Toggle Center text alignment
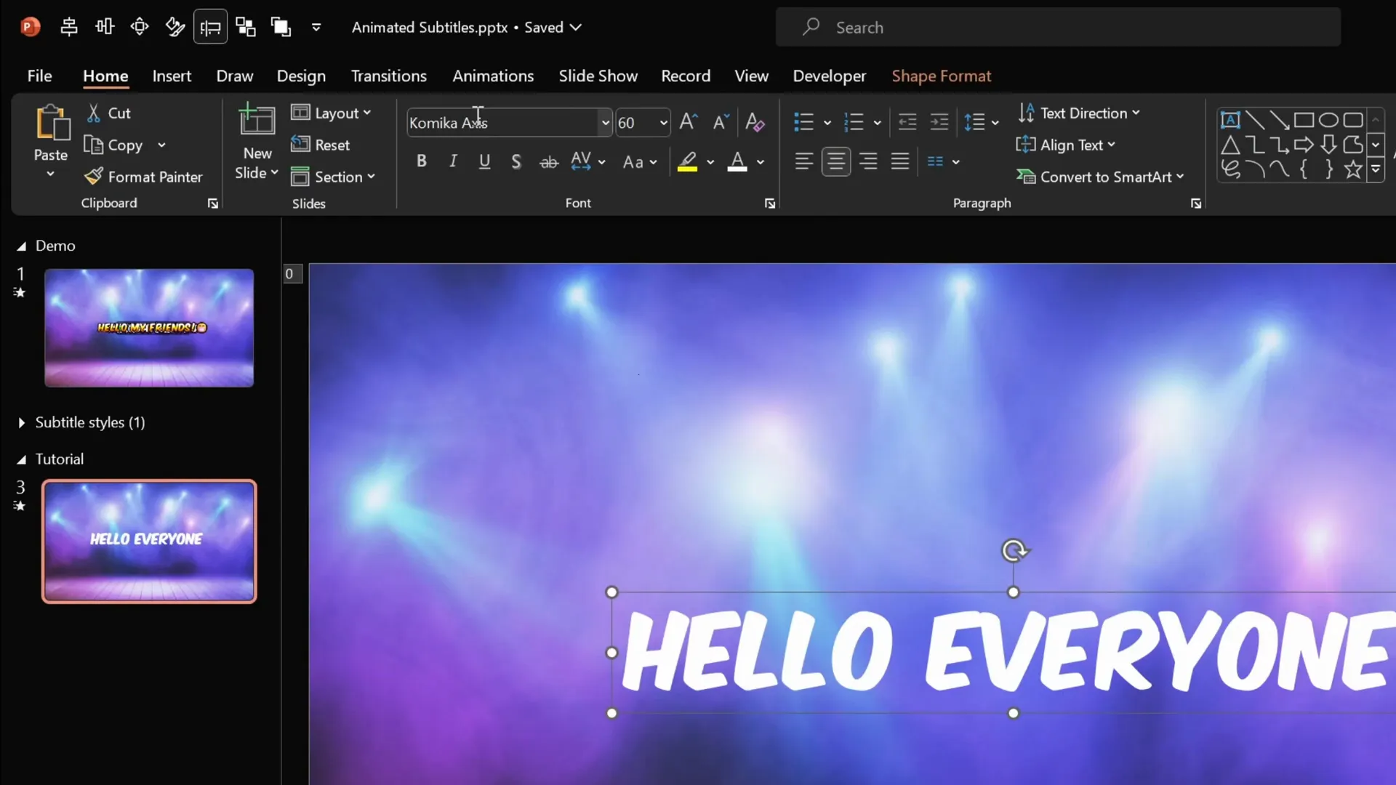The width and height of the screenshot is (1396, 785). coord(836,161)
